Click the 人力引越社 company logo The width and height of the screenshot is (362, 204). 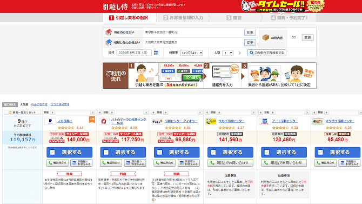[x=50, y=121]
